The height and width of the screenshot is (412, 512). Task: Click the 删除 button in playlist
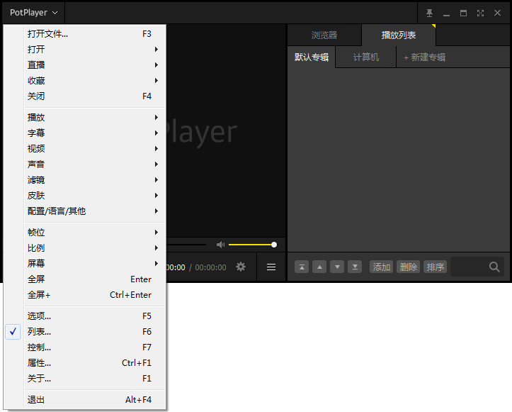[408, 267]
